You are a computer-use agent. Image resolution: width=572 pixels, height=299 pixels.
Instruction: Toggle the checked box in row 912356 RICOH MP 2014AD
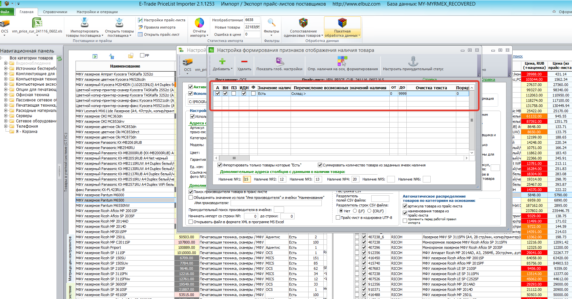coord(364,284)
